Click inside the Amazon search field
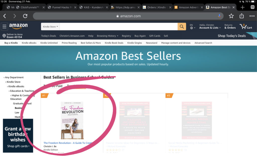Viewport: 257px width, 158px height. pos(118,27)
